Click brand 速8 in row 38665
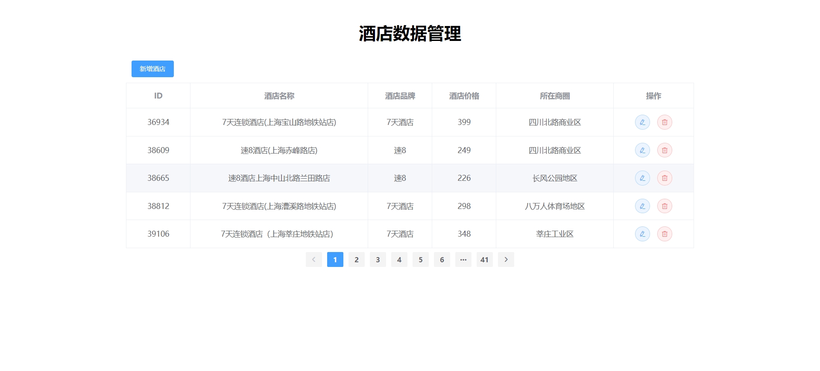820x371 pixels. point(400,178)
